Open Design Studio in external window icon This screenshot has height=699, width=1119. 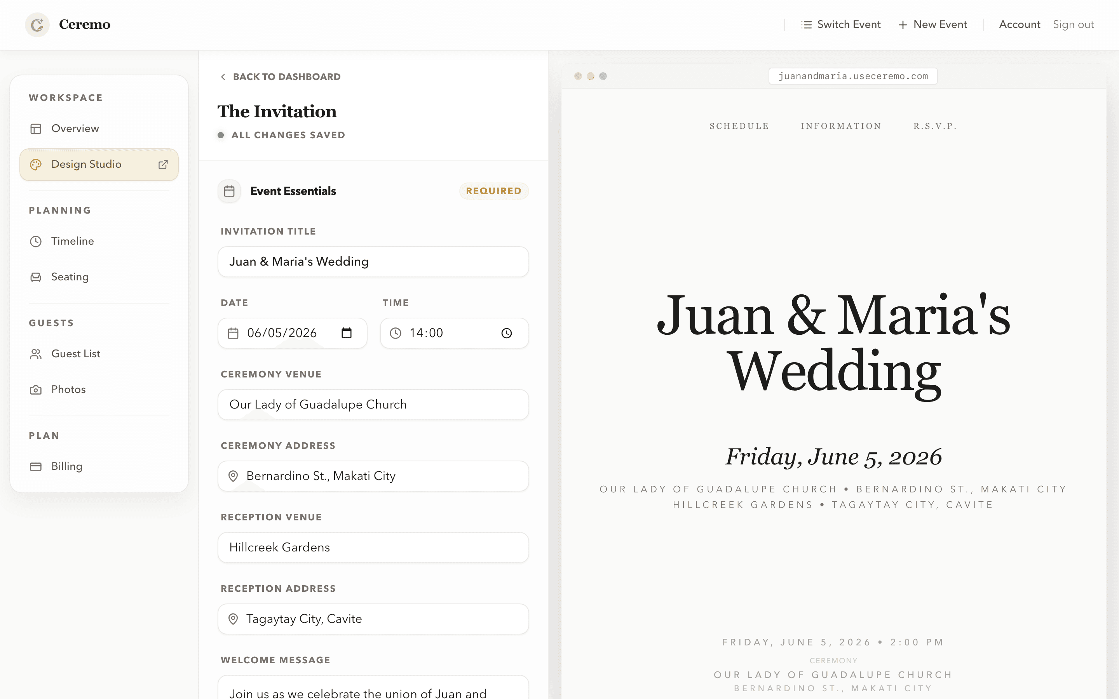click(163, 165)
